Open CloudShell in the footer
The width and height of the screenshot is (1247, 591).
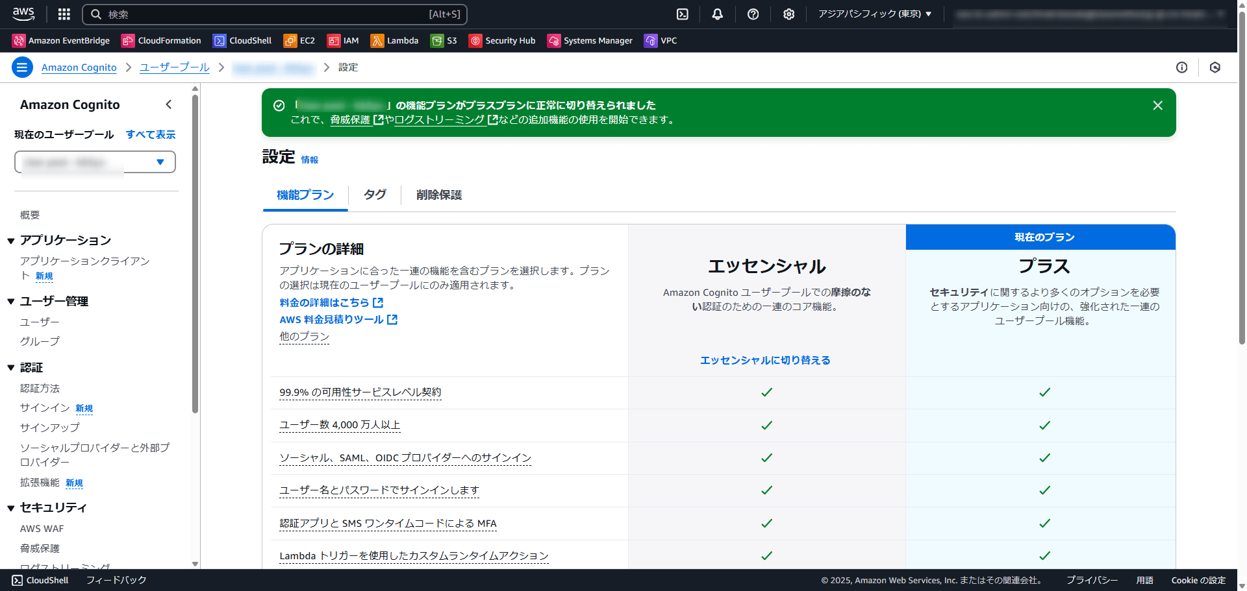pos(40,580)
